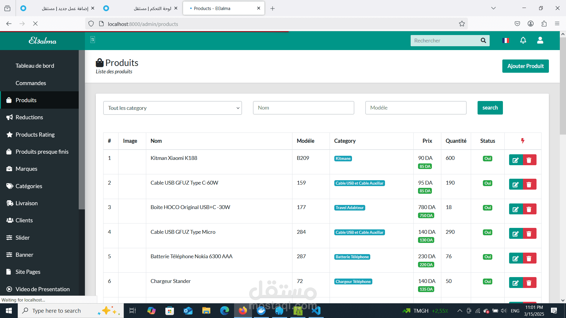Open the browser list-all-tabs chevron

pos(493,8)
